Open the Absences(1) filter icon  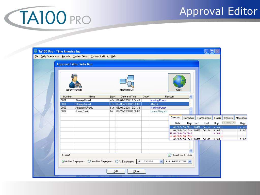[74, 83]
